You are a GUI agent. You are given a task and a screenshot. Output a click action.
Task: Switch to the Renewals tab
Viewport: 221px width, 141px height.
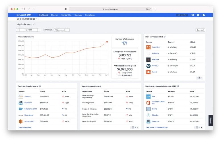(78, 15)
